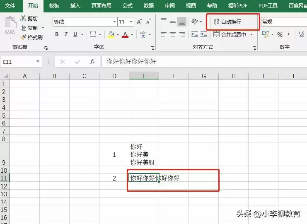Open the paste options dropdown arrow

pos(10,38)
